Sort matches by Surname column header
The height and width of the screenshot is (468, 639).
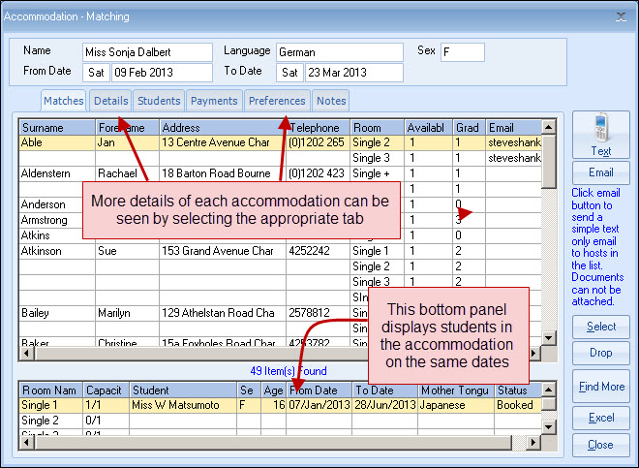[x=56, y=127]
